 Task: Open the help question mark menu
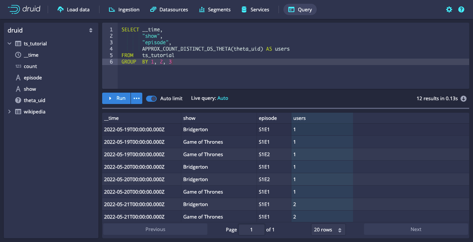[x=461, y=9]
